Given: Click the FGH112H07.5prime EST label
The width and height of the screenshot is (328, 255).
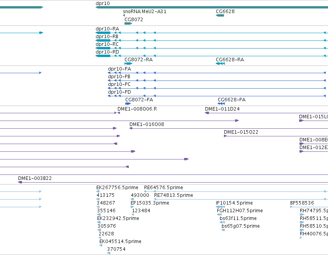Looking at the screenshot, I should coord(240,211).
